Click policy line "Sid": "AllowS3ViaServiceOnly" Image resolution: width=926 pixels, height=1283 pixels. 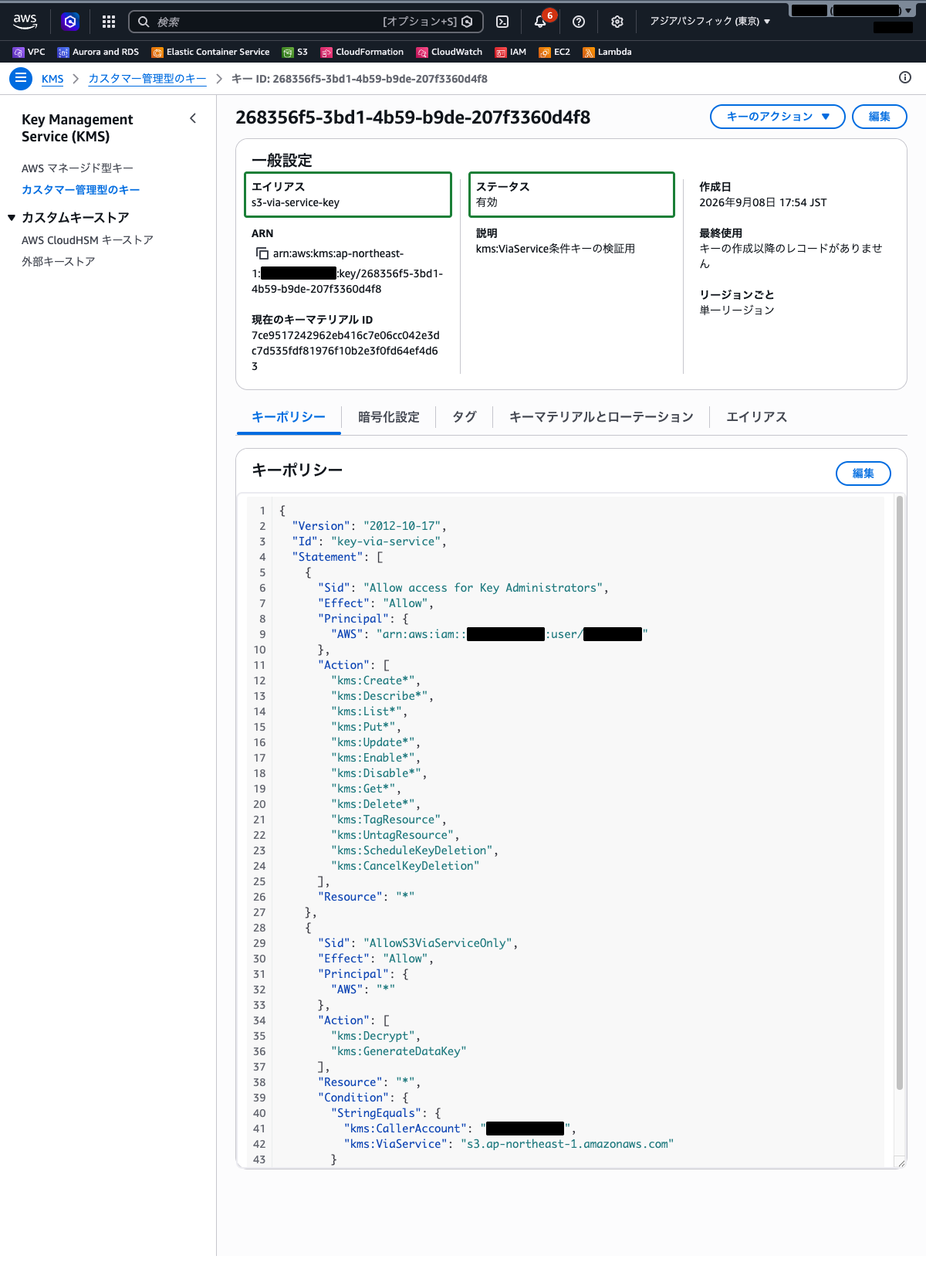[417, 943]
